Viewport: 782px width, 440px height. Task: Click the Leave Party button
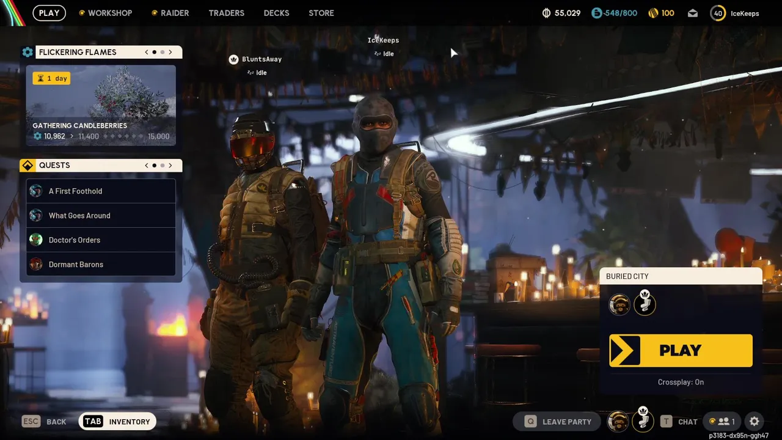tap(557, 421)
